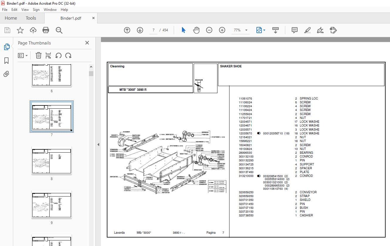Select the page 7 thumbnail
390x246 pixels.
pyautogui.click(x=52, y=116)
